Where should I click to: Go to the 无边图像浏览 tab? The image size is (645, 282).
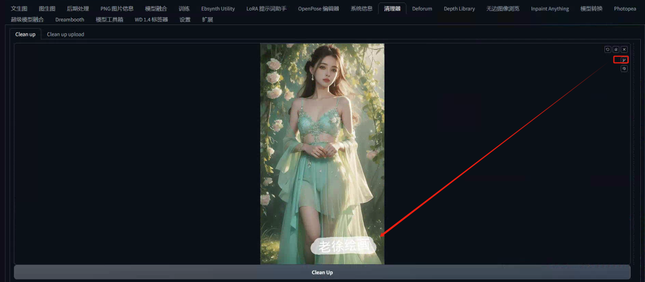[503, 8]
